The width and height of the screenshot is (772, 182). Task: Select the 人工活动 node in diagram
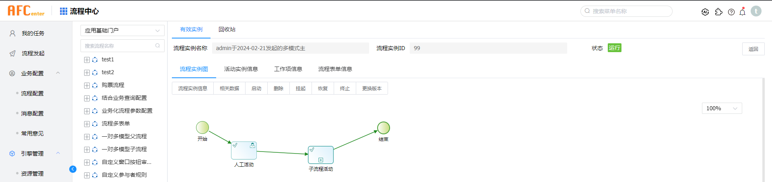[x=244, y=150]
